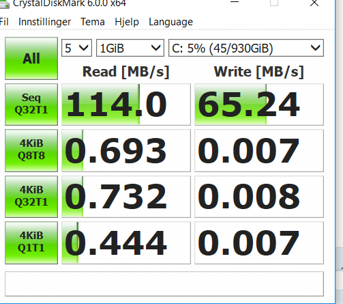The width and height of the screenshot is (343, 304).
Task: Run all benchmarks with the All button
Action: click(x=31, y=59)
